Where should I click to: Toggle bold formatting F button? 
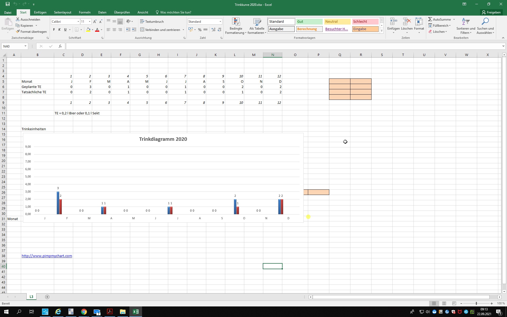(x=54, y=30)
